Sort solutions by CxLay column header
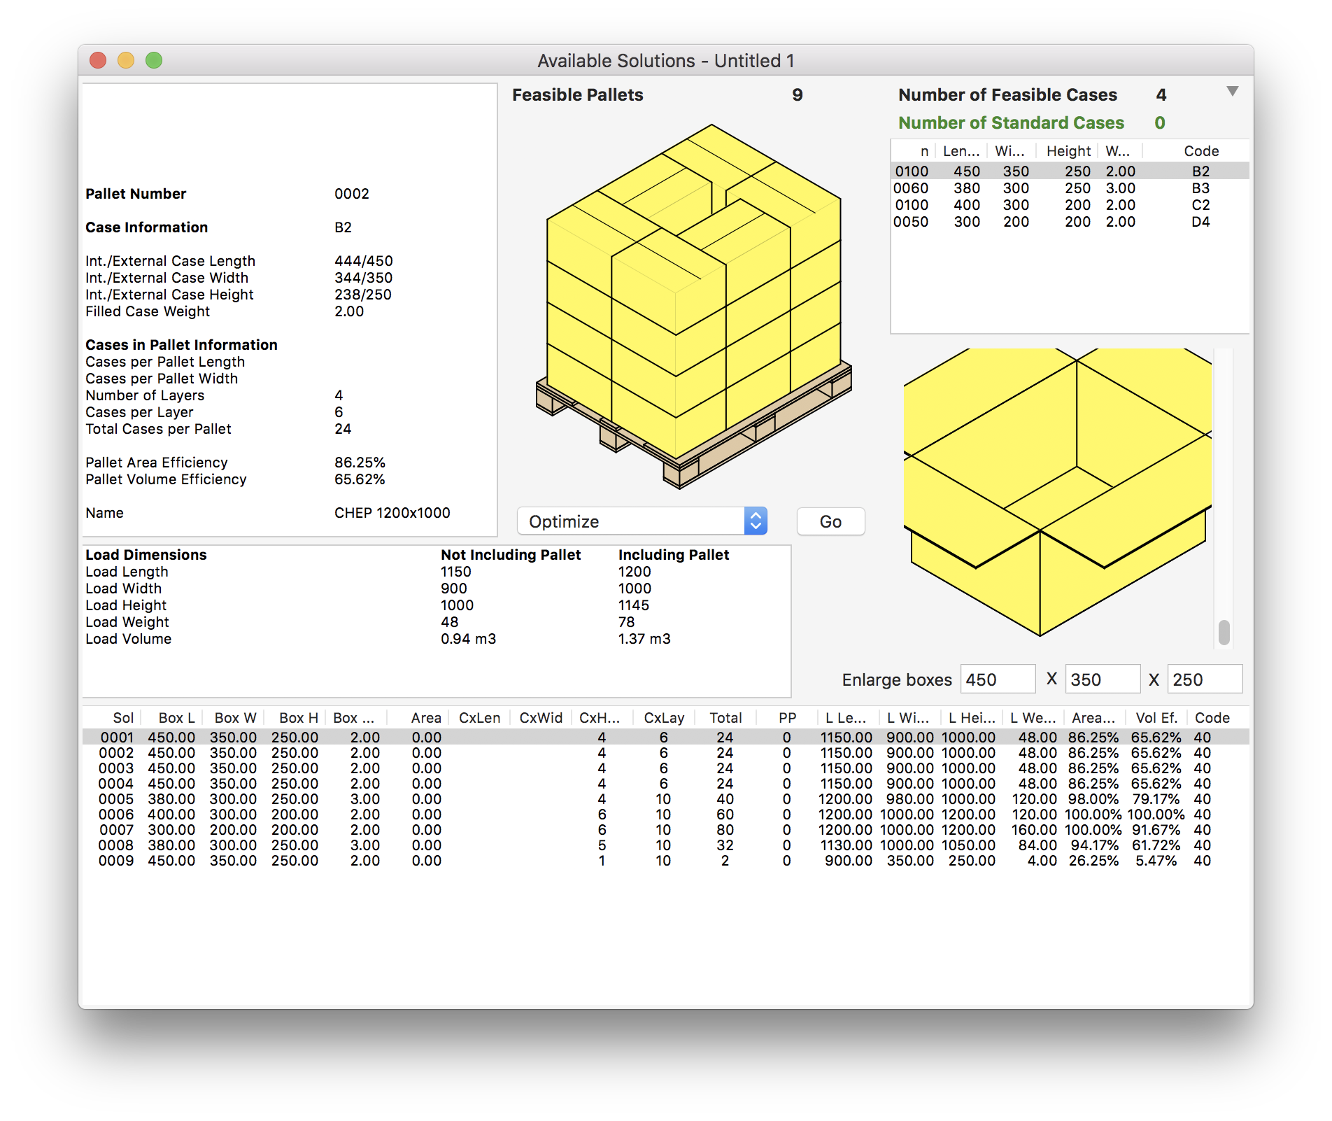The width and height of the screenshot is (1332, 1121). pos(664,718)
